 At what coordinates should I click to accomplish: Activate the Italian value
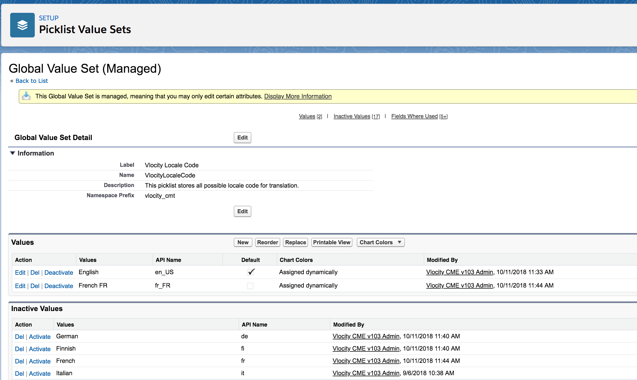(40, 374)
